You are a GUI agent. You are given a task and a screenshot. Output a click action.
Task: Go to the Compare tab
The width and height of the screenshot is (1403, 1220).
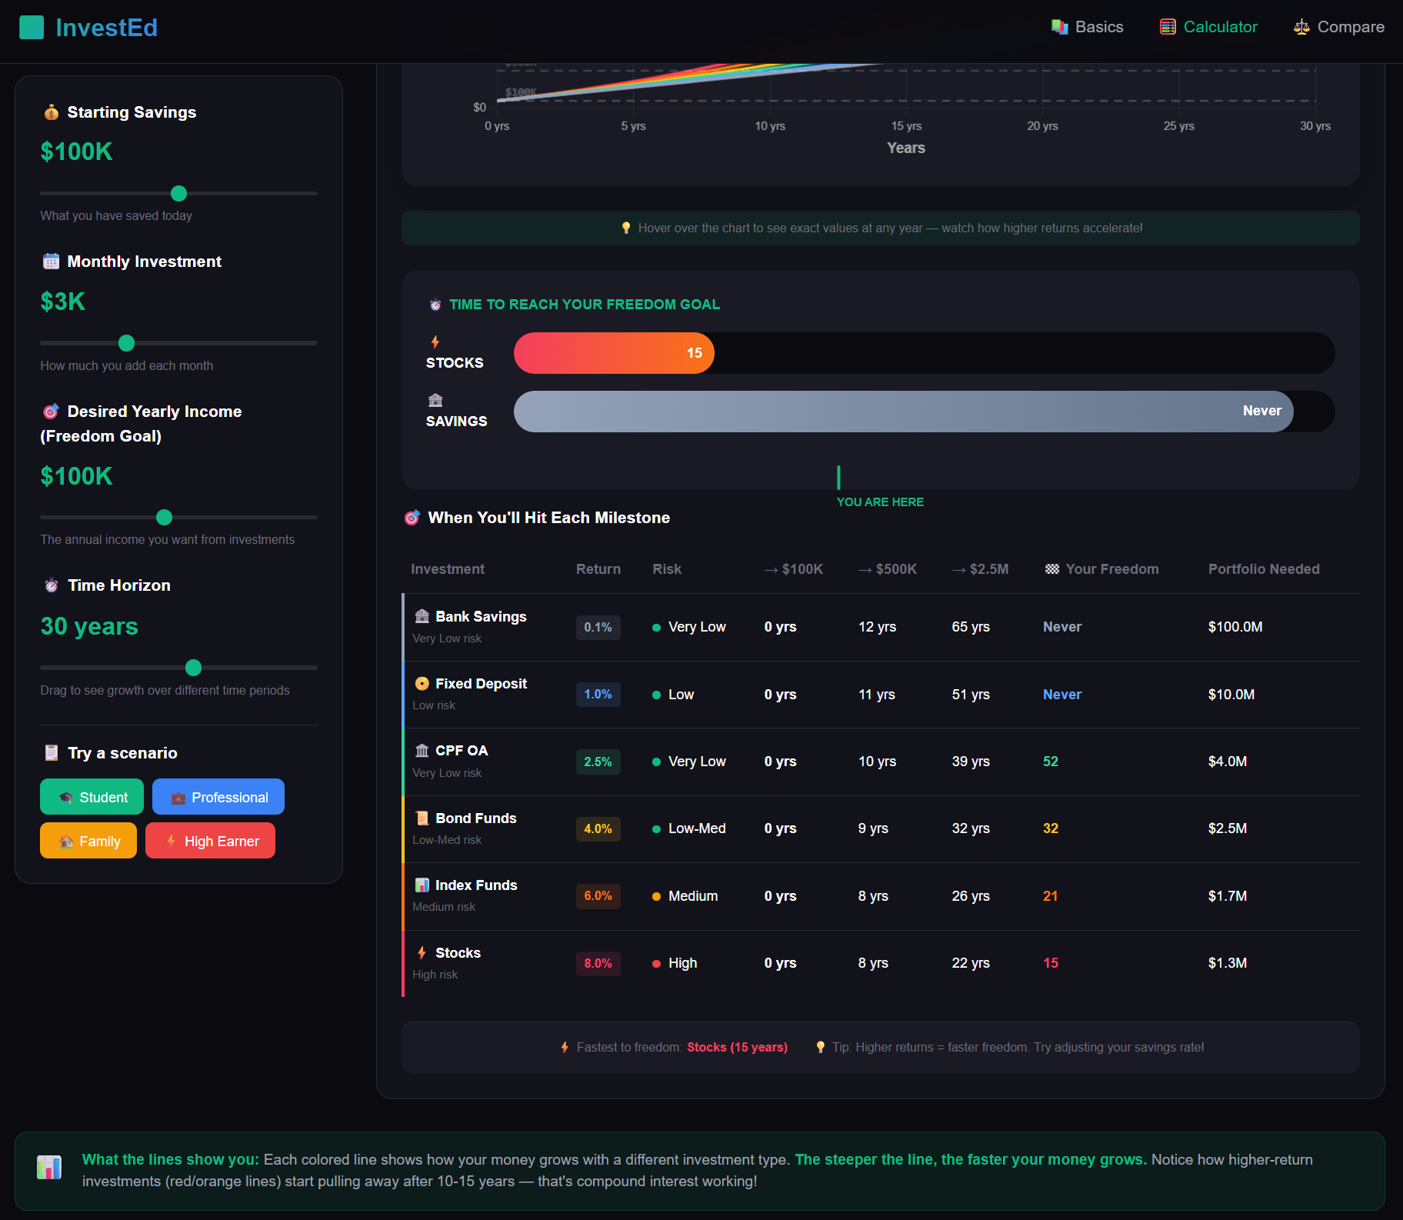(x=1339, y=27)
